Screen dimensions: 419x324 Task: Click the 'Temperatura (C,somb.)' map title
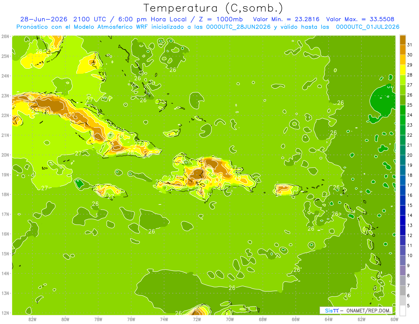tap(213, 8)
